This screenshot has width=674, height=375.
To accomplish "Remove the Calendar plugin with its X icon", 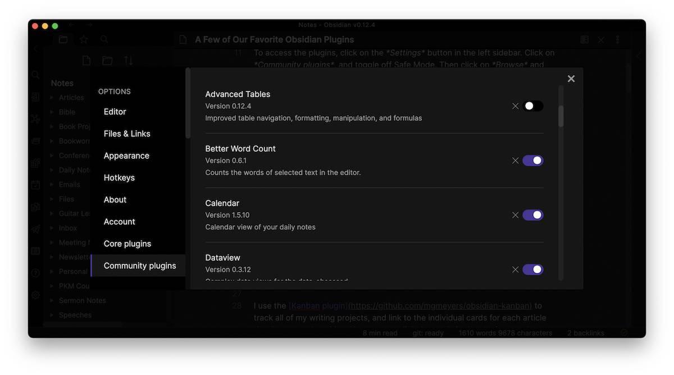I will point(515,215).
